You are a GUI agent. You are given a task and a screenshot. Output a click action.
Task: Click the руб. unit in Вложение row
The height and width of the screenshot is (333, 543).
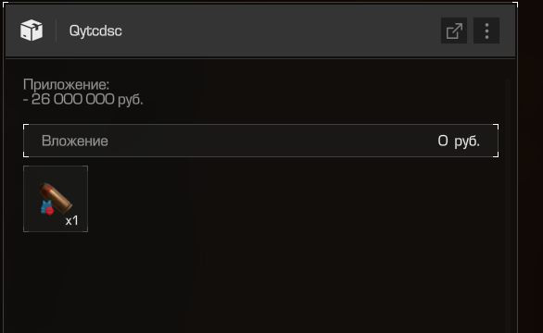[467, 142]
